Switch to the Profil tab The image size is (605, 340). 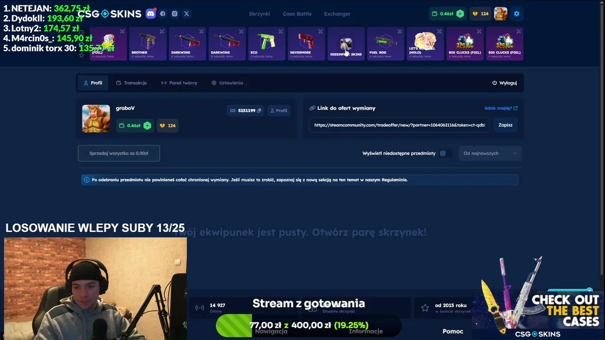(x=93, y=83)
